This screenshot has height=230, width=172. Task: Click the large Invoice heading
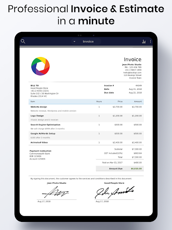click(x=133, y=59)
